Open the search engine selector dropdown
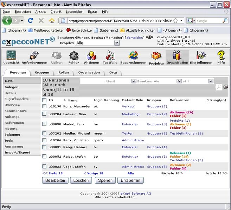 click(191, 21)
